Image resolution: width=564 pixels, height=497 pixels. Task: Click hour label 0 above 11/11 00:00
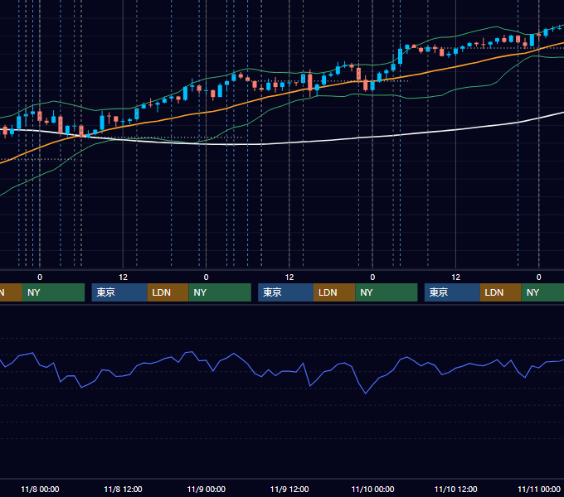(539, 277)
